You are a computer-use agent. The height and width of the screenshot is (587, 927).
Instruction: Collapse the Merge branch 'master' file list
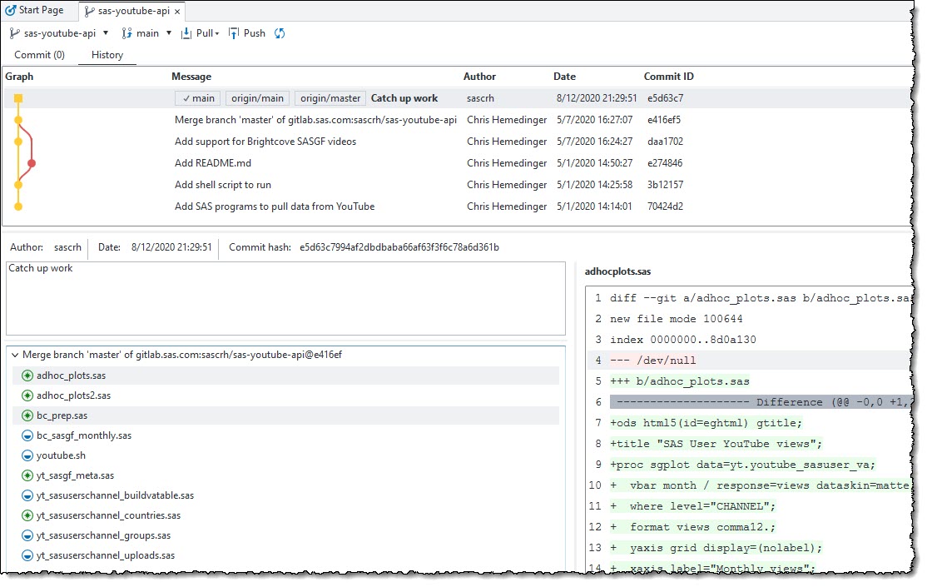click(x=15, y=355)
